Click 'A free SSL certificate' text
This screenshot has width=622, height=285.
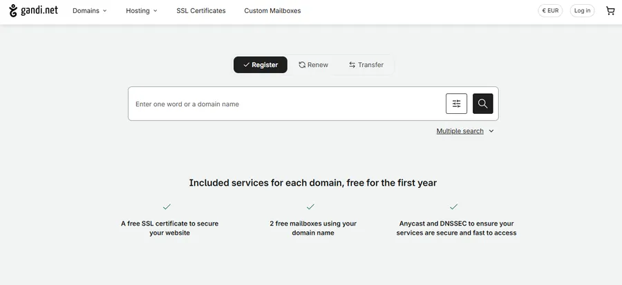(x=170, y=228)
